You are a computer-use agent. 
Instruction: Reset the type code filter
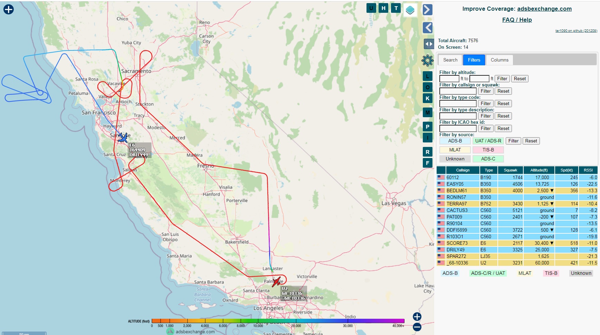click(503, 104)
